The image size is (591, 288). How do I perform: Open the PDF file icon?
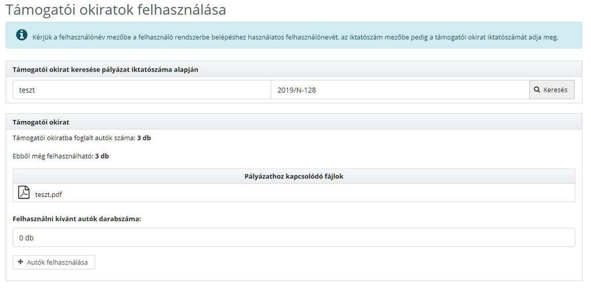pos(24,193)
